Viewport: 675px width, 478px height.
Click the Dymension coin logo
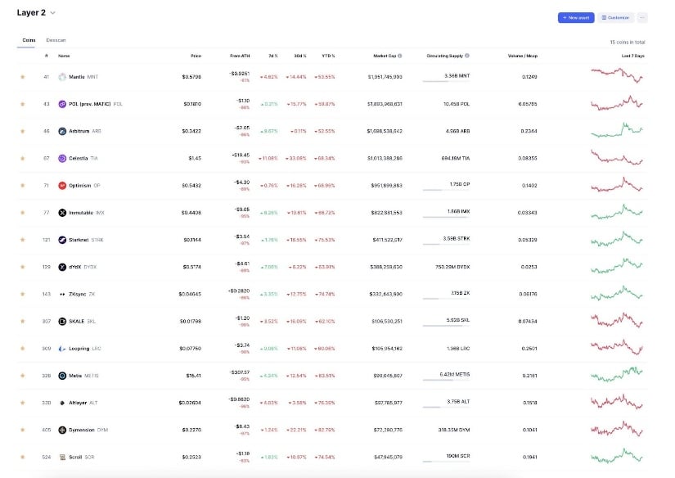[x=62, y=430]
